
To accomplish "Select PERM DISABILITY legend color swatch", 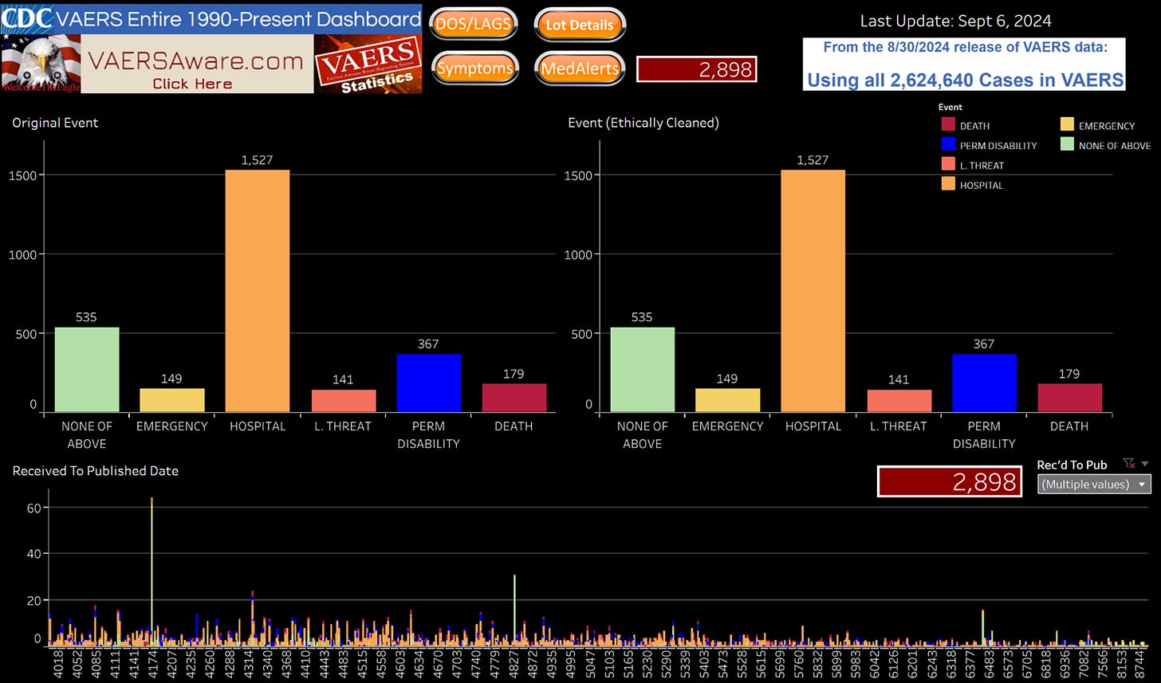I will pyautogui.click(x=947, y=145).
